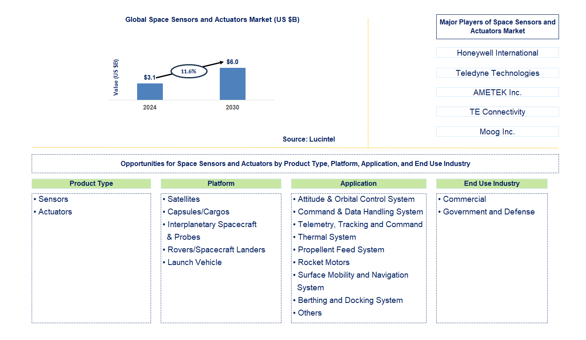Click 'Berthing and Docking System' item

[x=348, y=300]
